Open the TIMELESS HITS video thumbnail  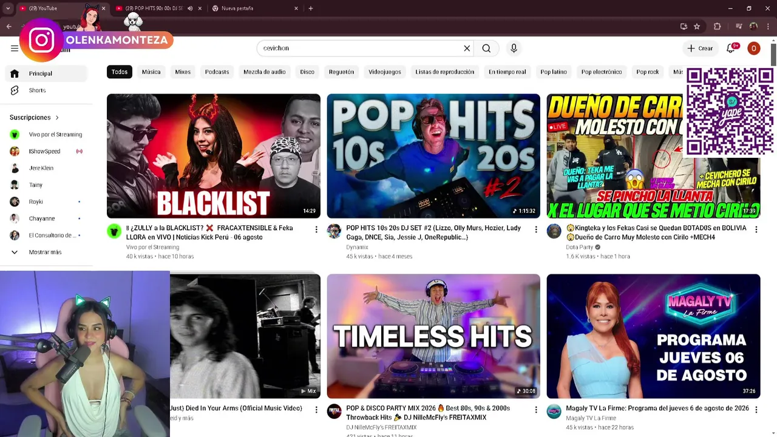pyautogui.click(x=433, y=336)
